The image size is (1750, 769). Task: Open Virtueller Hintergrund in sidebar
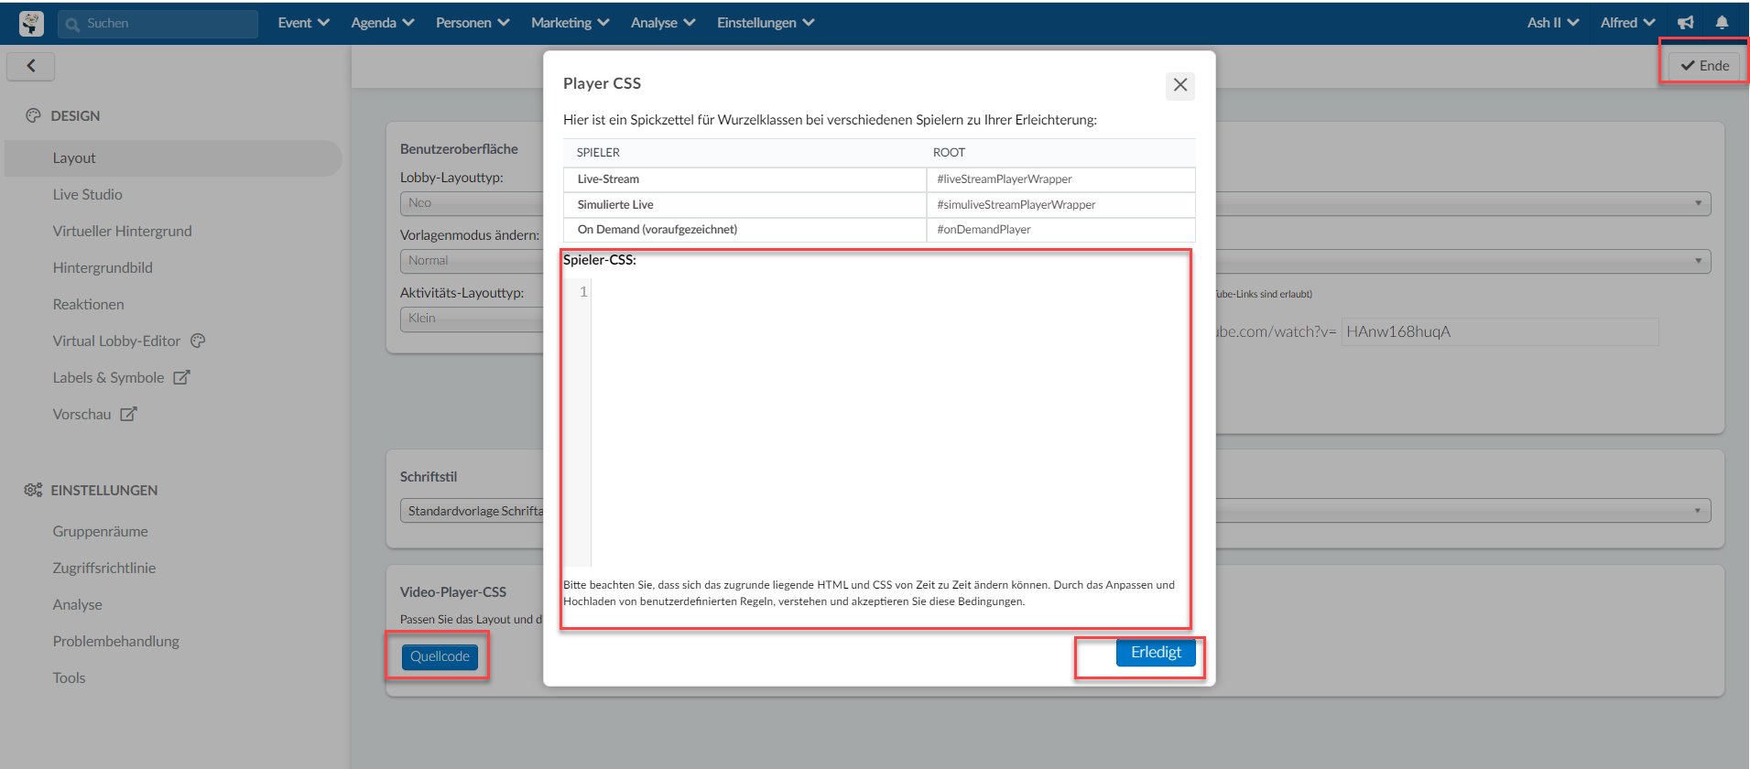point(122,231)
